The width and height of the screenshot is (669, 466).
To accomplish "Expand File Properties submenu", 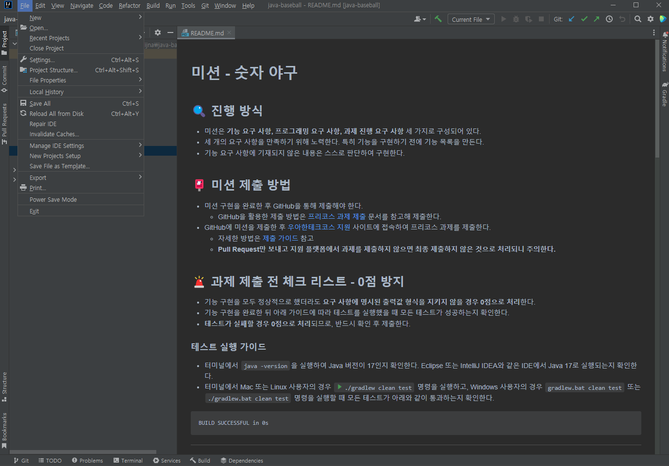I will (x=81, y=80).
